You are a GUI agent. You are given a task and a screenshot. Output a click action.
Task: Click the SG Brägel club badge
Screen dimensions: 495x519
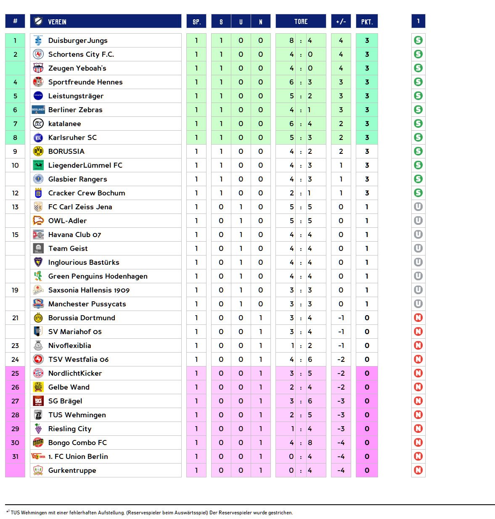[x=38, y=401]
